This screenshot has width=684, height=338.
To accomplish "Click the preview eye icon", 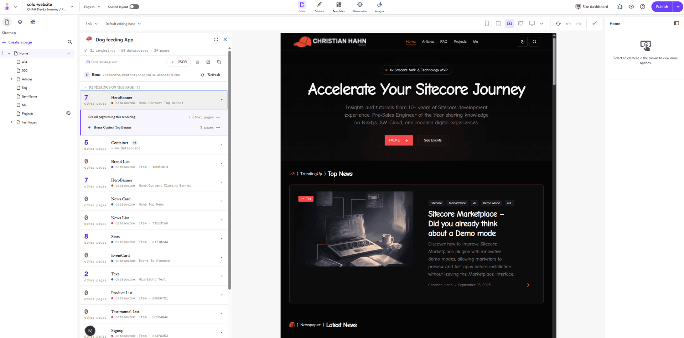I will pos(631,7).
